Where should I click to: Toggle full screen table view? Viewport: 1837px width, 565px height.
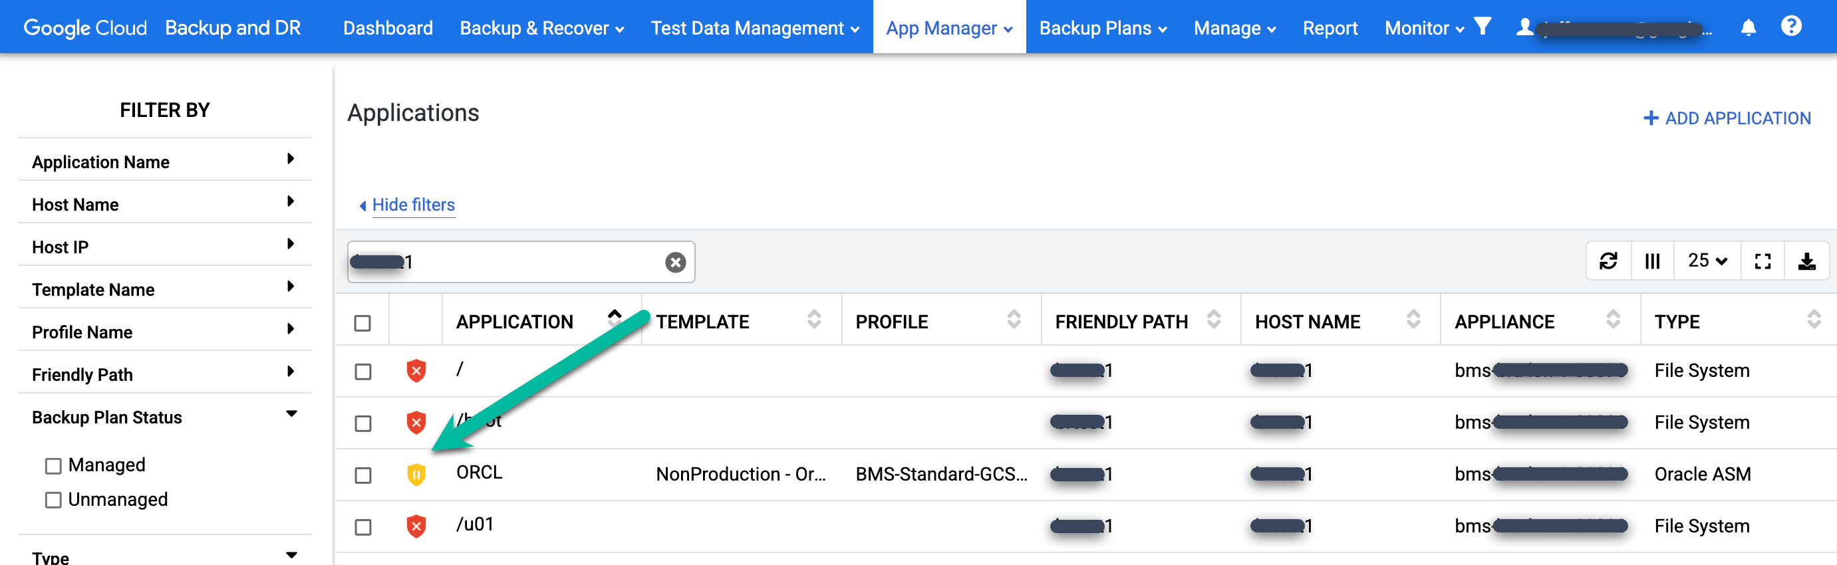[1762, 261]
